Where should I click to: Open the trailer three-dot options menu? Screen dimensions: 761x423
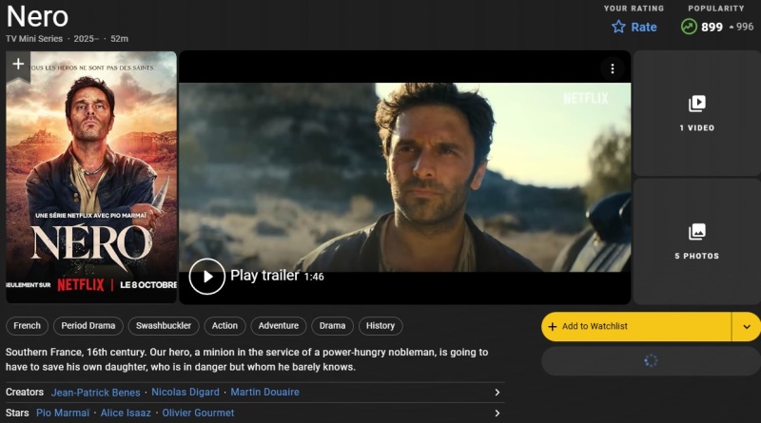point(613,68)
